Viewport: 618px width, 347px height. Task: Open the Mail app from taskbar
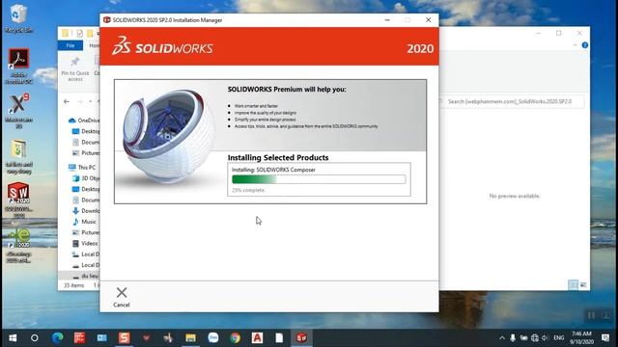(x=101, y=338)
